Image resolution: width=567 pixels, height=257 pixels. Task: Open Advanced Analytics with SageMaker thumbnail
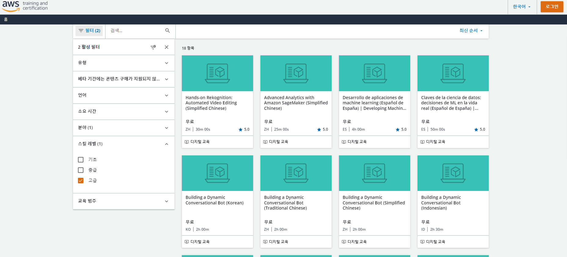[296, 73]
